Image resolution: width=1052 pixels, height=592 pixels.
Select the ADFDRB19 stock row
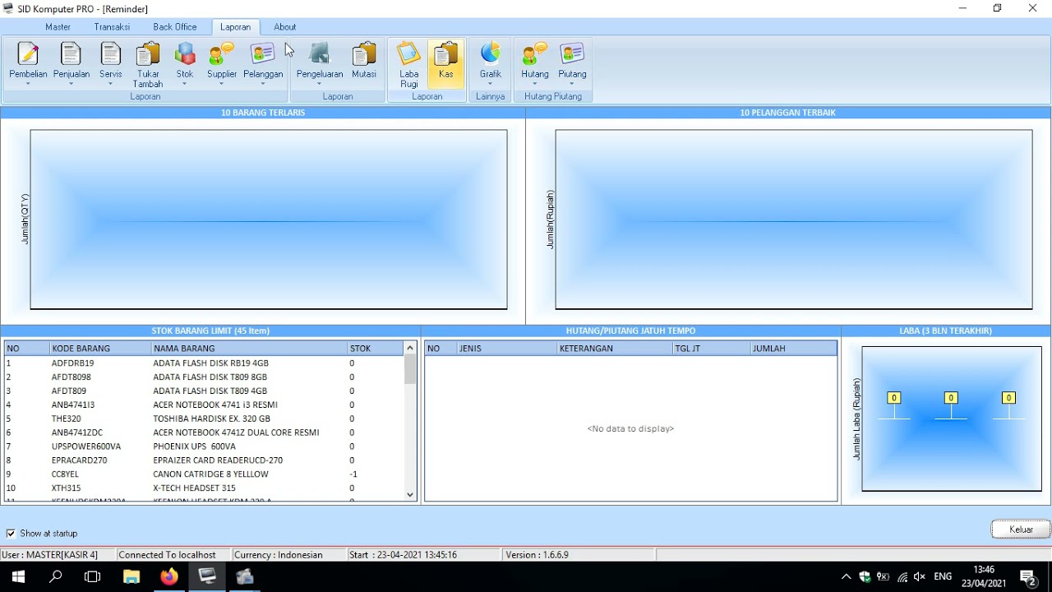click(x=204, y=363)
